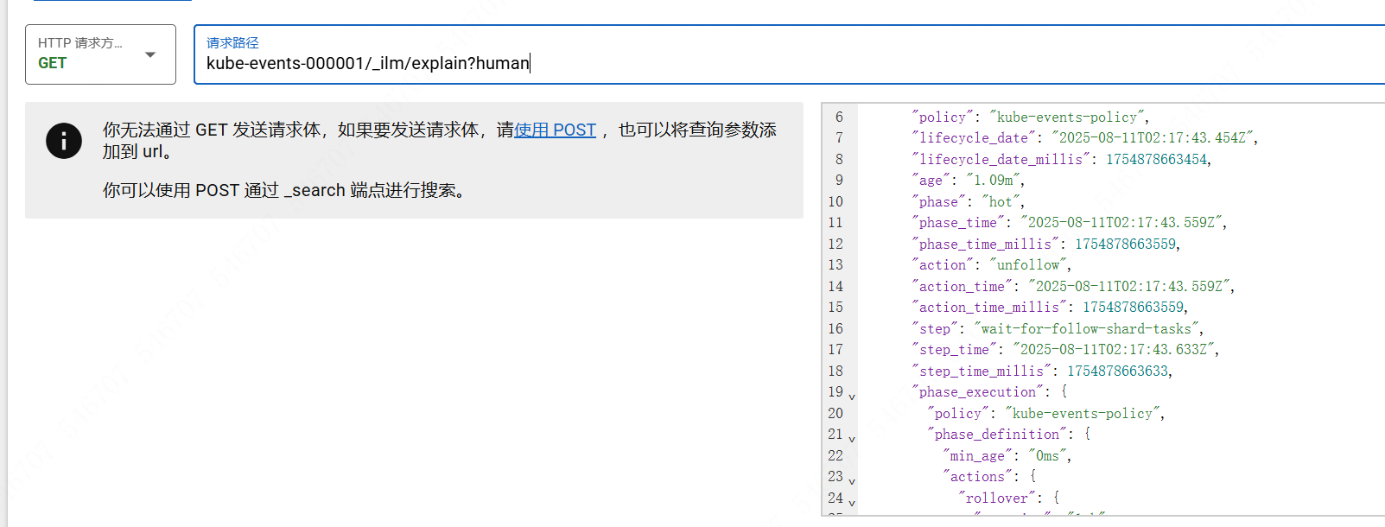Click the GET method label text

tap(52, 63)
